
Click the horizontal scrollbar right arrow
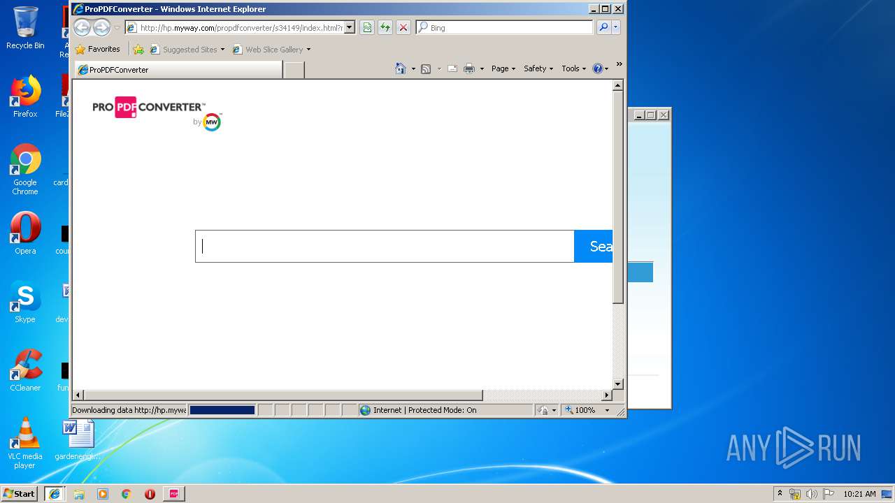click(607, 395)
